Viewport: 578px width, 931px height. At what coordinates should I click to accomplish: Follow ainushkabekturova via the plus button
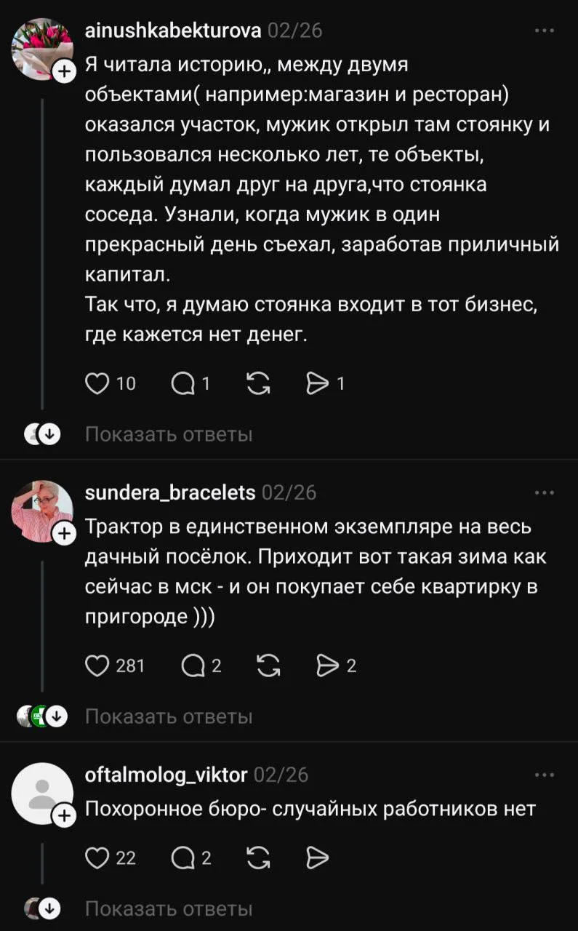pos(64,71)
